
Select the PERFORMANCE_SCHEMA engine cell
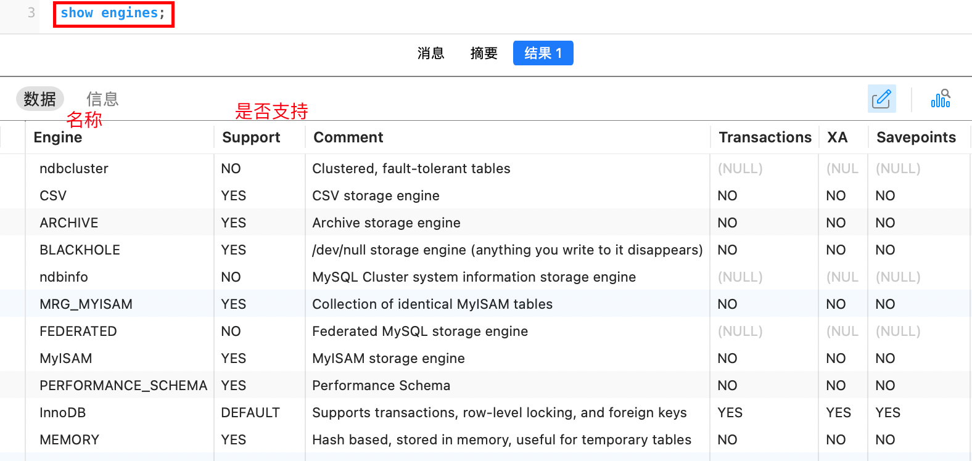point(123,385)
